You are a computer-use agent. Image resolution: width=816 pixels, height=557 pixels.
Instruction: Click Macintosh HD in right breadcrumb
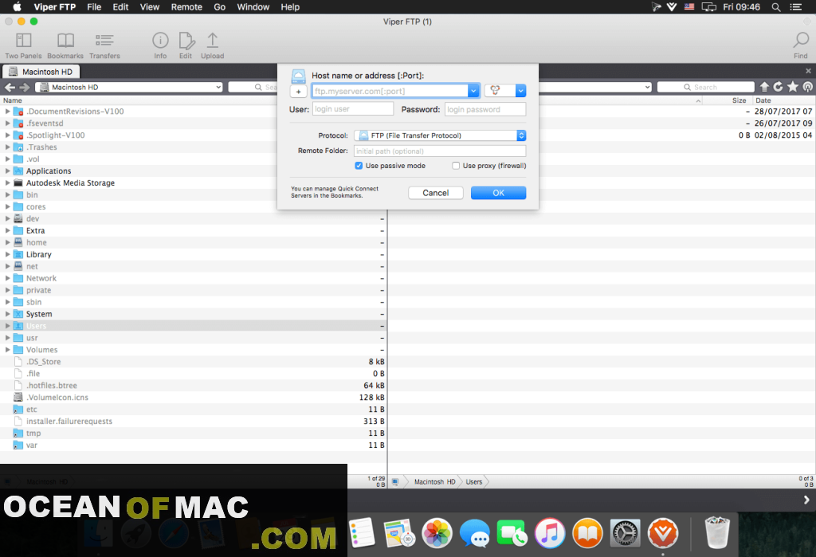click(x=434, y=482)
